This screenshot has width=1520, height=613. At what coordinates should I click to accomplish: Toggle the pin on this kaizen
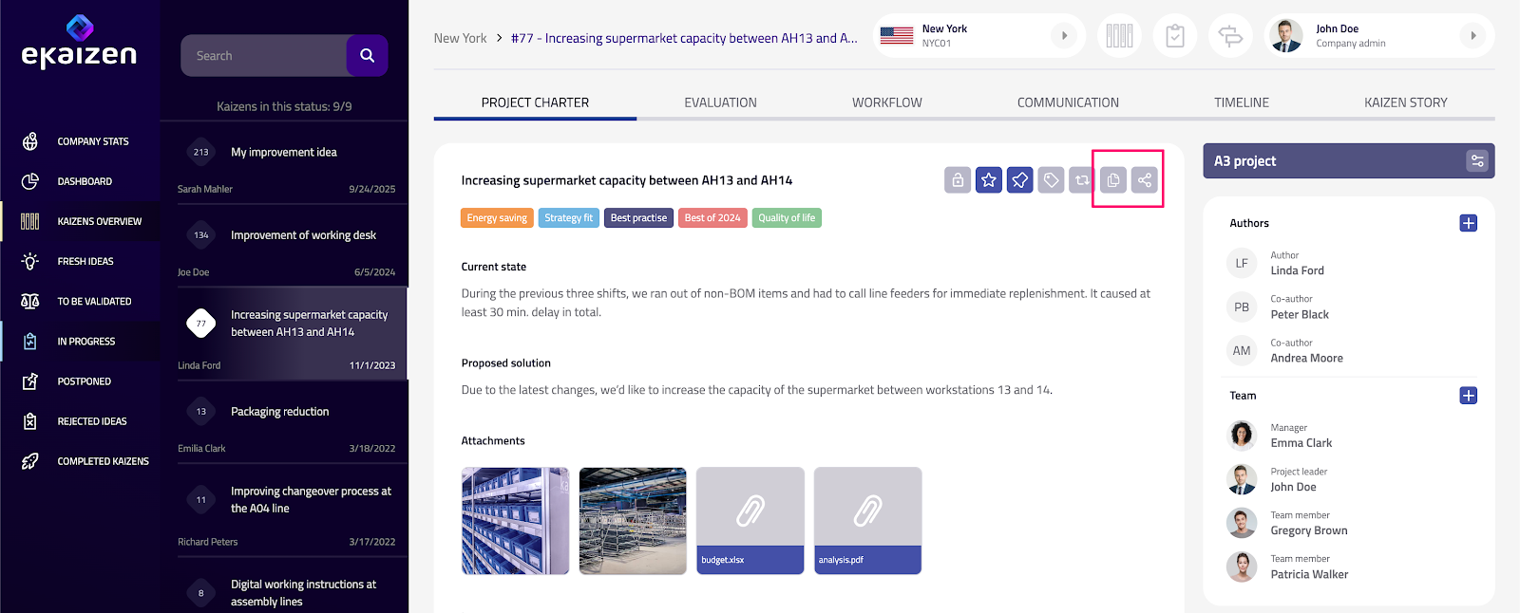coord(1020,179)
